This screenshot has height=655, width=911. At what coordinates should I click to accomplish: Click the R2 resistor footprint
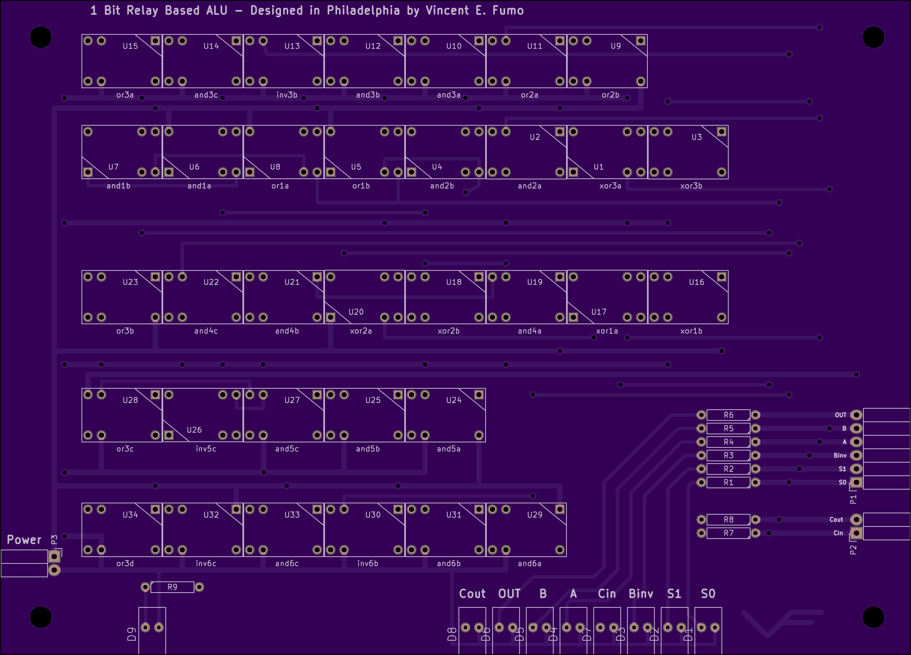(728, 469)
